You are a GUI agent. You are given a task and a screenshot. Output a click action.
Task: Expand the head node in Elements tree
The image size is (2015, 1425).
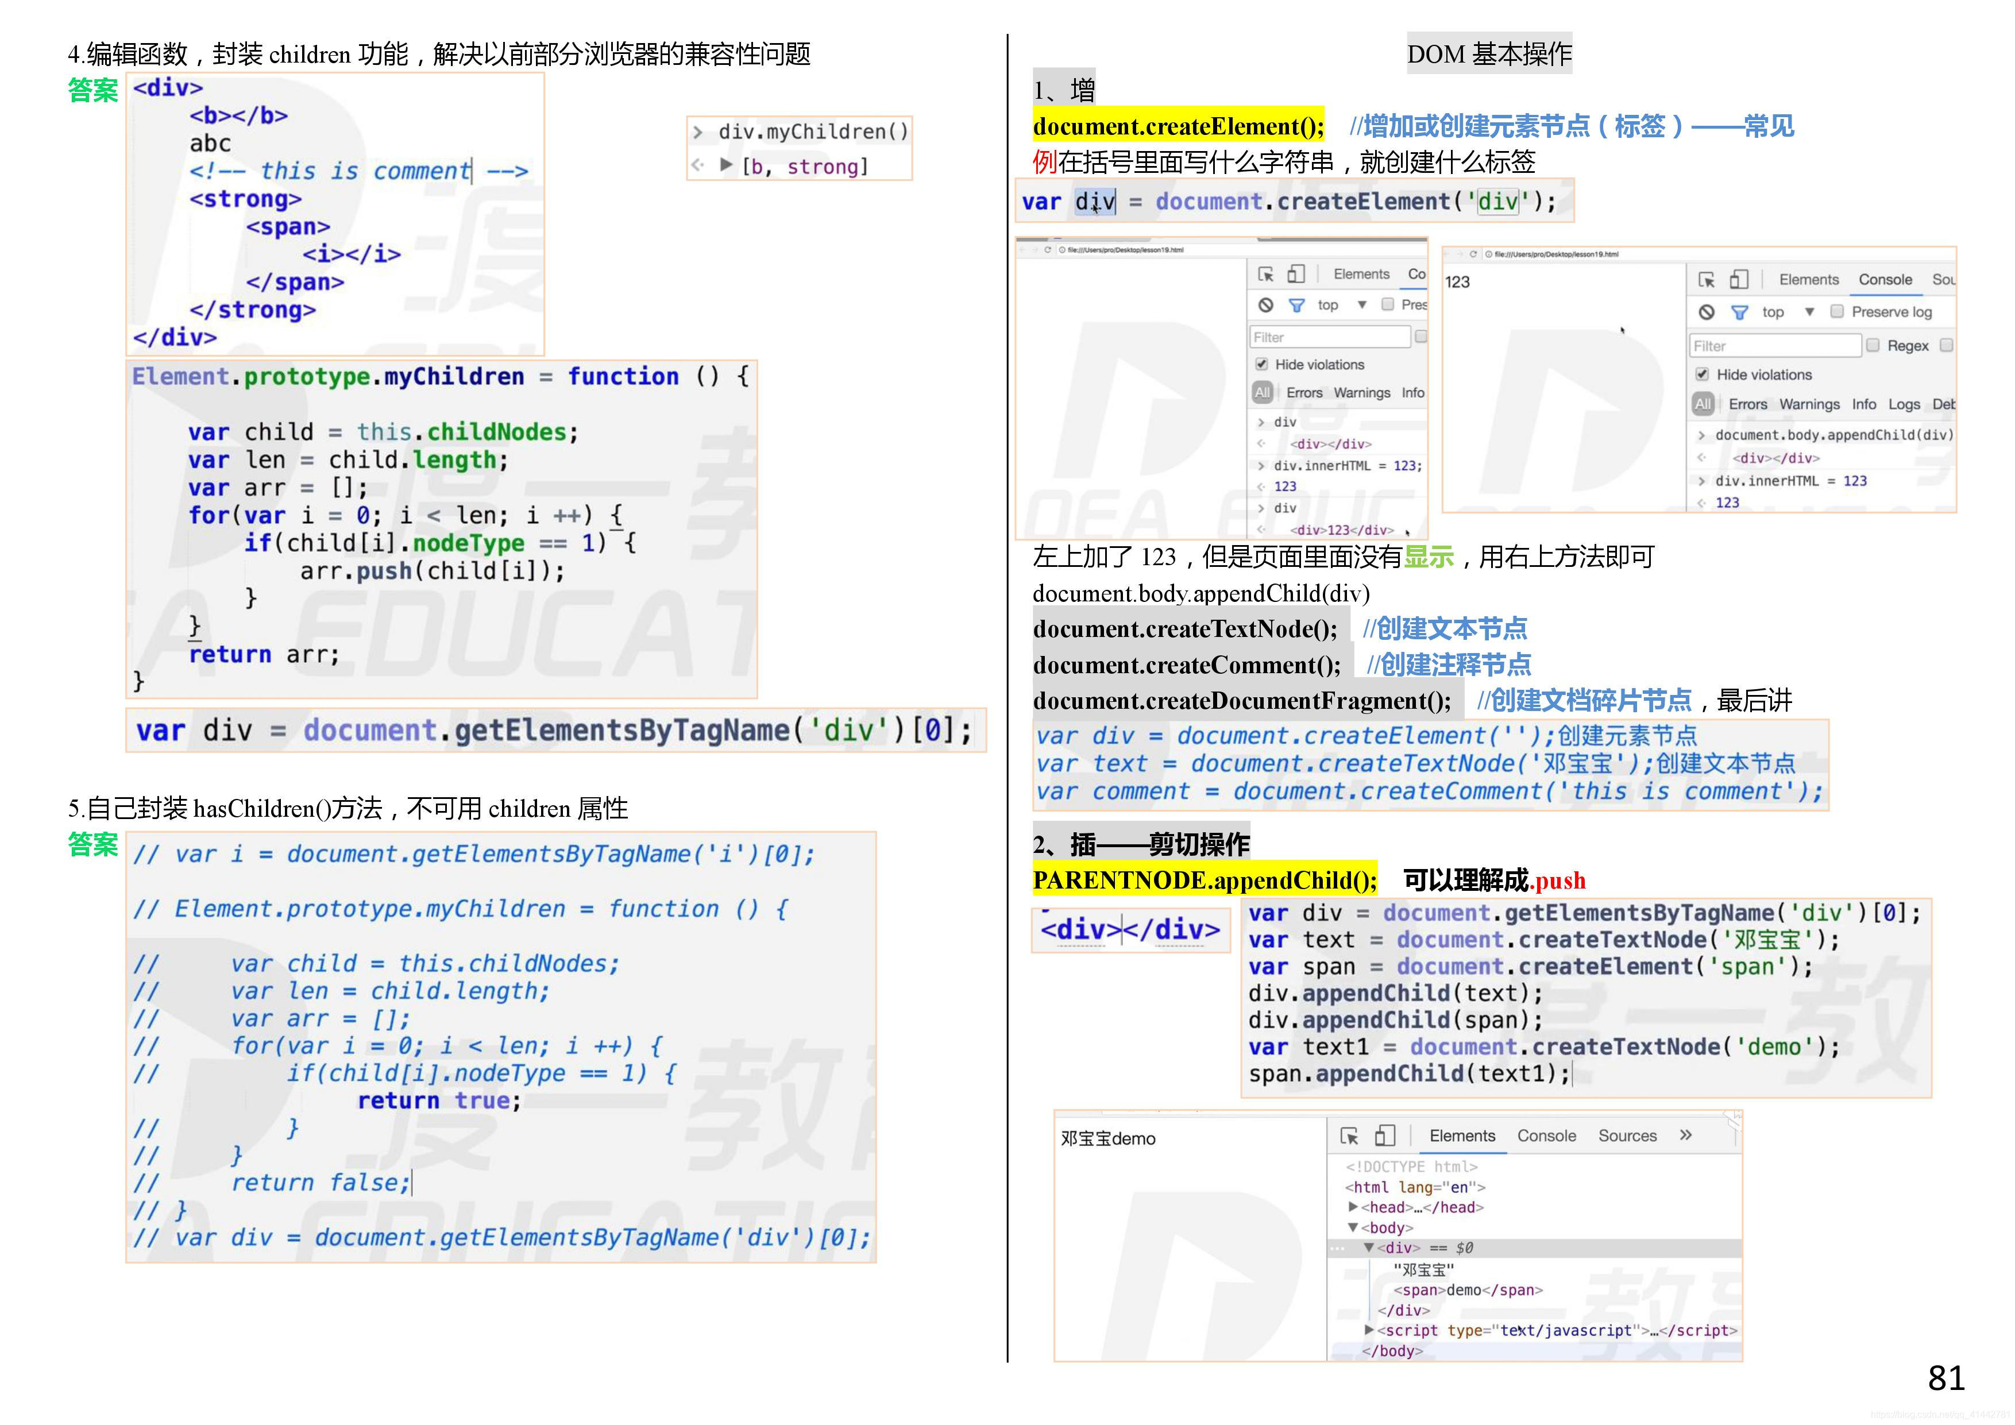point(1353,1207)
